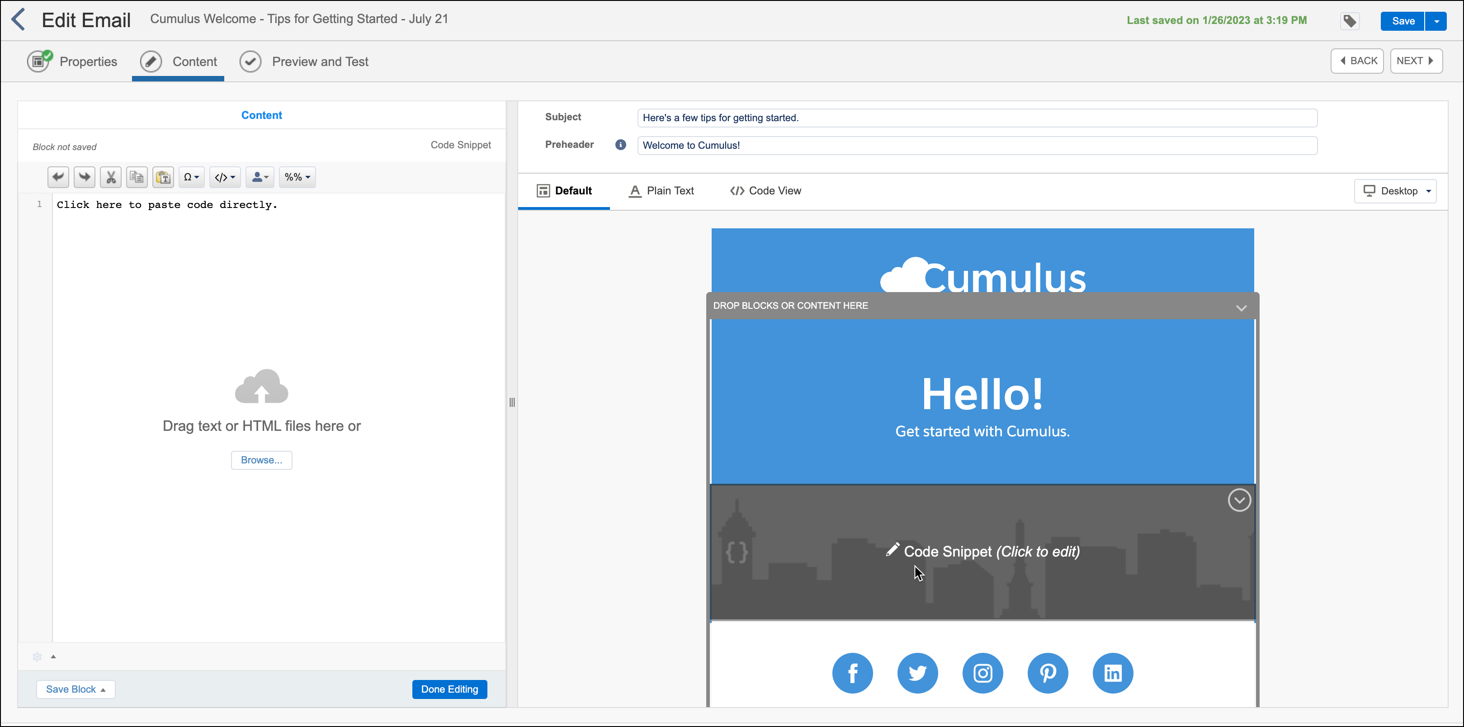Click the Preheader info icon
The height and width of the screenshot is (727, 1464).
tap(621, 145)
